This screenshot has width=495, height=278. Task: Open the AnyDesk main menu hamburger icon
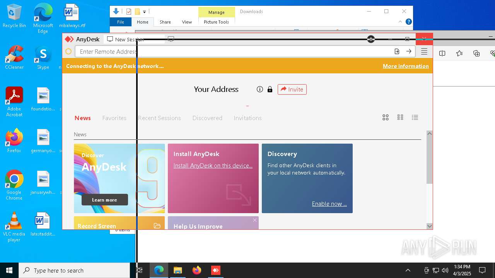pos(424,51)
